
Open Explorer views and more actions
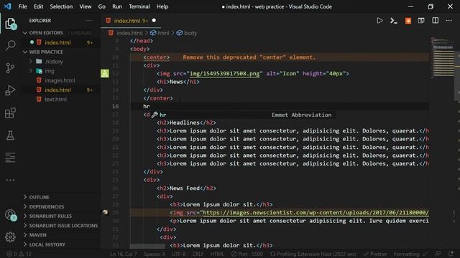pos(89,21)
